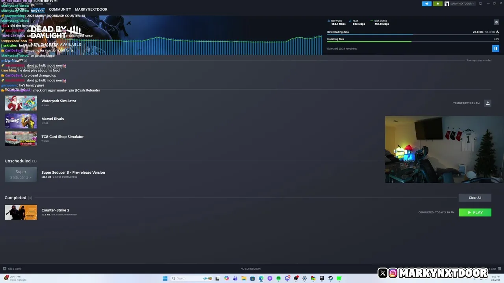This screenshot has height=283, width=504.
Task: Open the Waterpark Simulator thumbnail
Action: 21,103
